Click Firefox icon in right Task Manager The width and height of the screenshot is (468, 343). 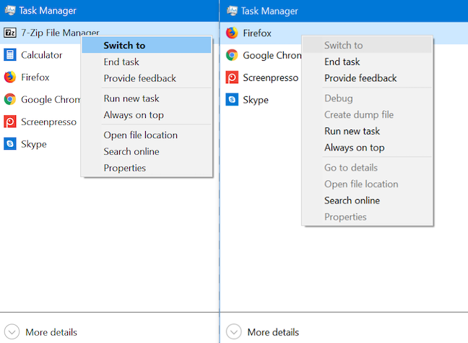point(232,33)
